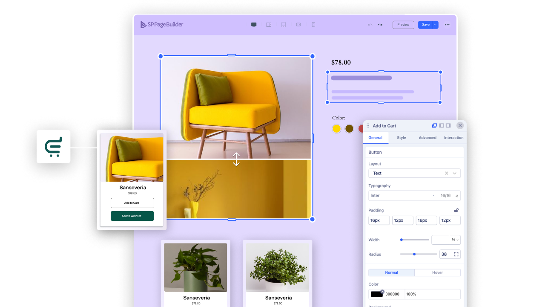
Task: Click the undo arrow icon
Action: tap(370, 25)
